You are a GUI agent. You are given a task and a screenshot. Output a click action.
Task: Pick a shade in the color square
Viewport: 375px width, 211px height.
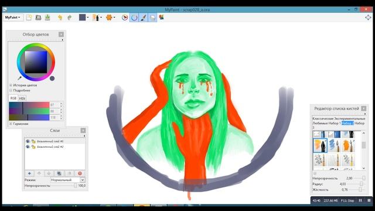[36, 62]
